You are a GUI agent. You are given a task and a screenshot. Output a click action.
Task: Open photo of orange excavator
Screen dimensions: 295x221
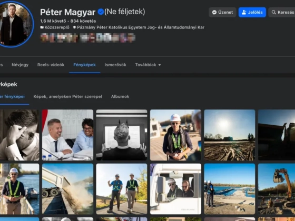click(277, 189)
